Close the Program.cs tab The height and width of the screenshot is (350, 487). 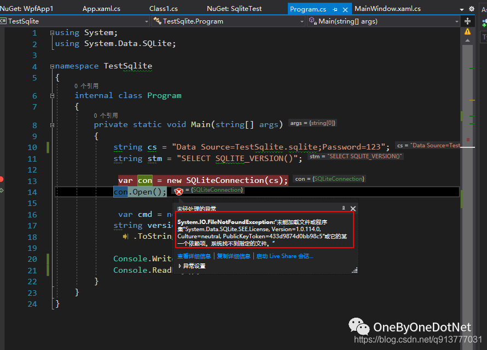pyautogui.click(x=346, y=9)
